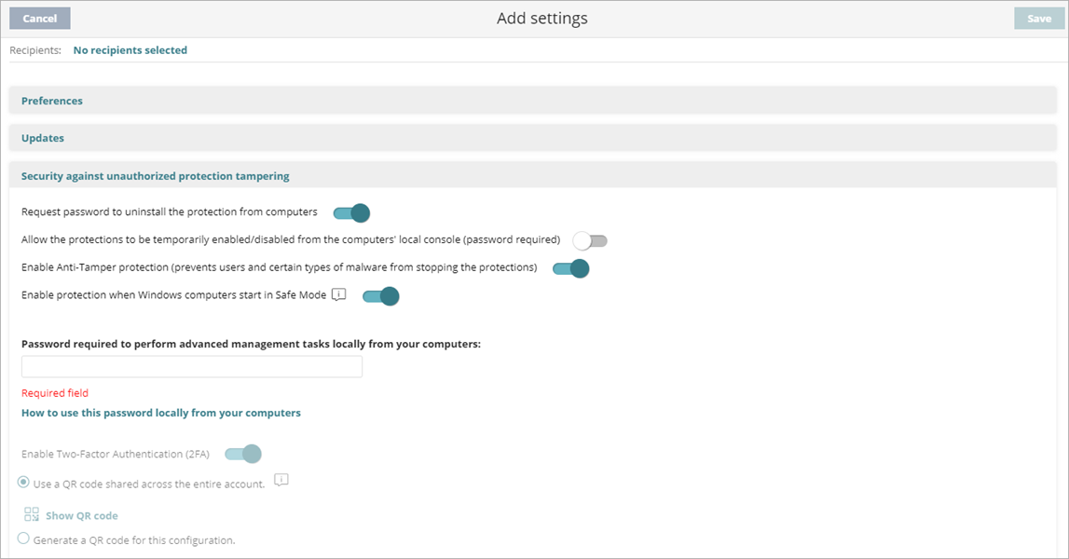Screen dimensions: 1069x559
Task: Click the Save button
Action: pyautogui.click(x=1037, y=18)
